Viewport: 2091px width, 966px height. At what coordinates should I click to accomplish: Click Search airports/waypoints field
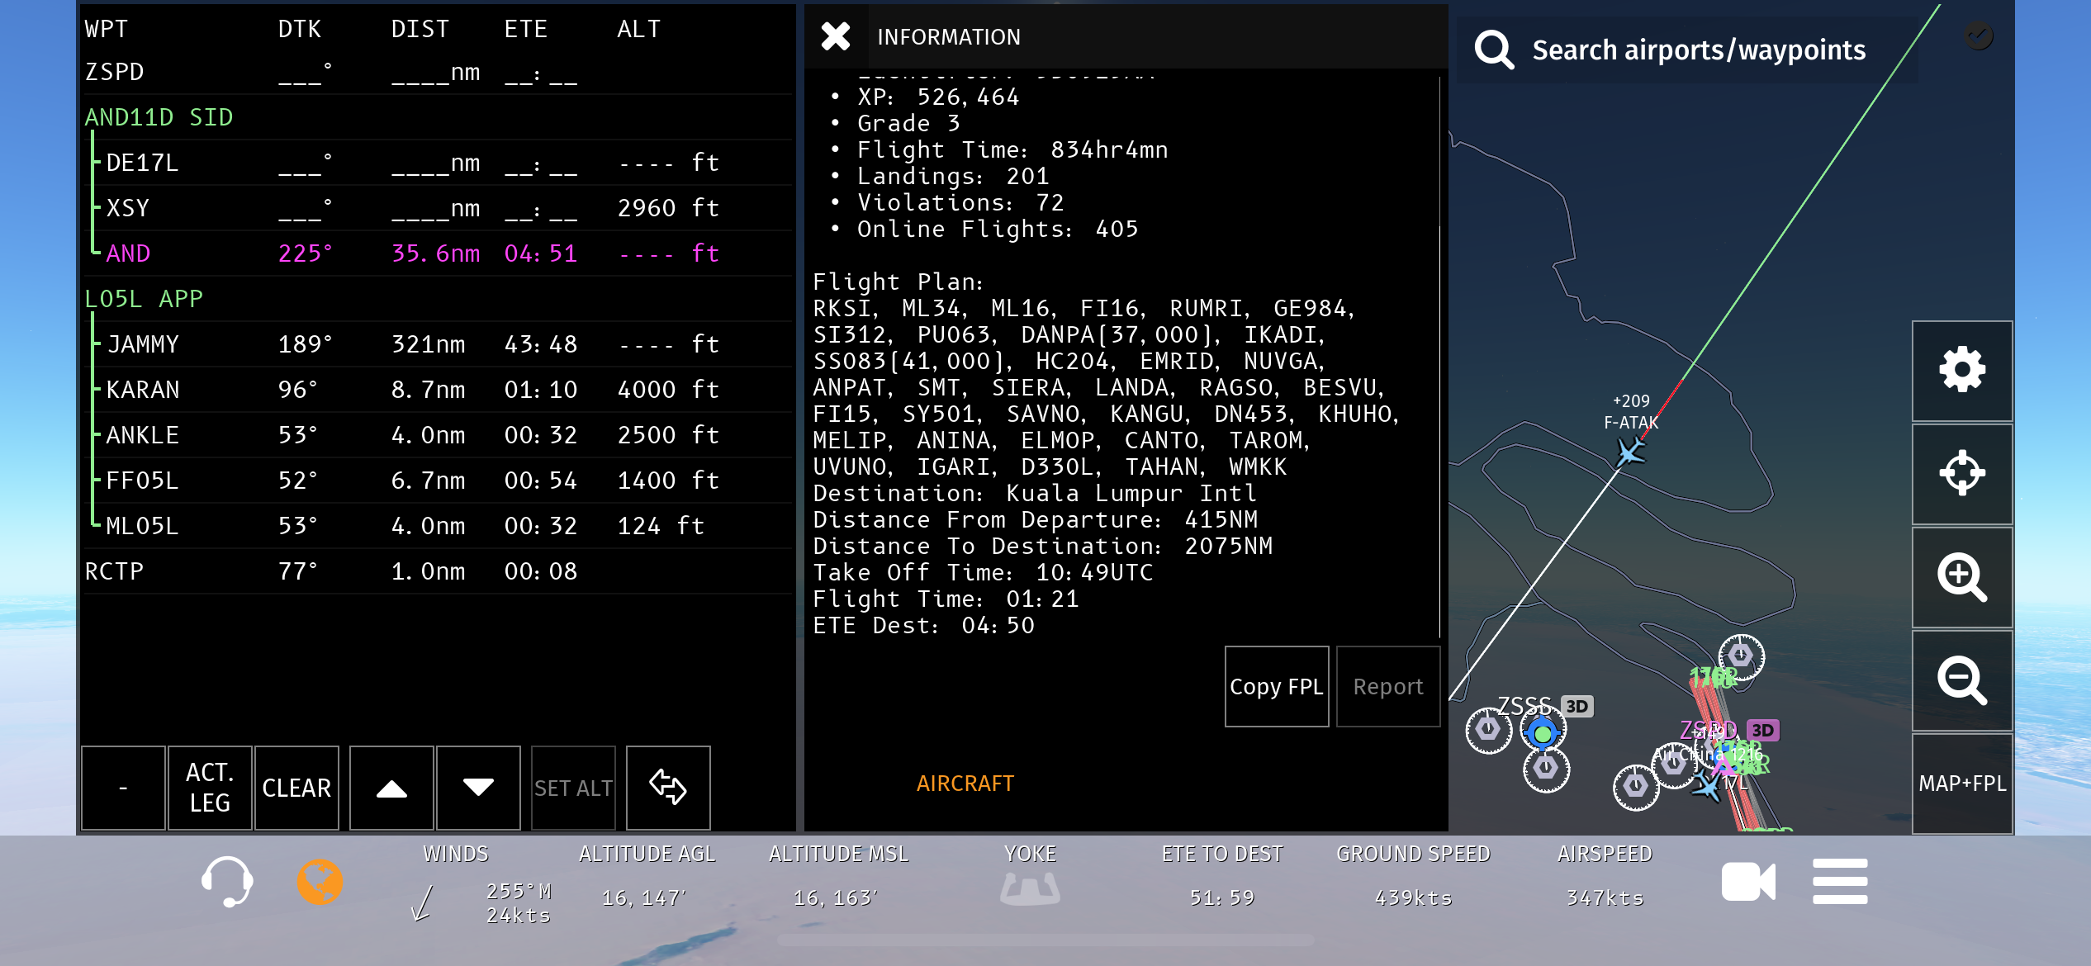point(1698,50)
